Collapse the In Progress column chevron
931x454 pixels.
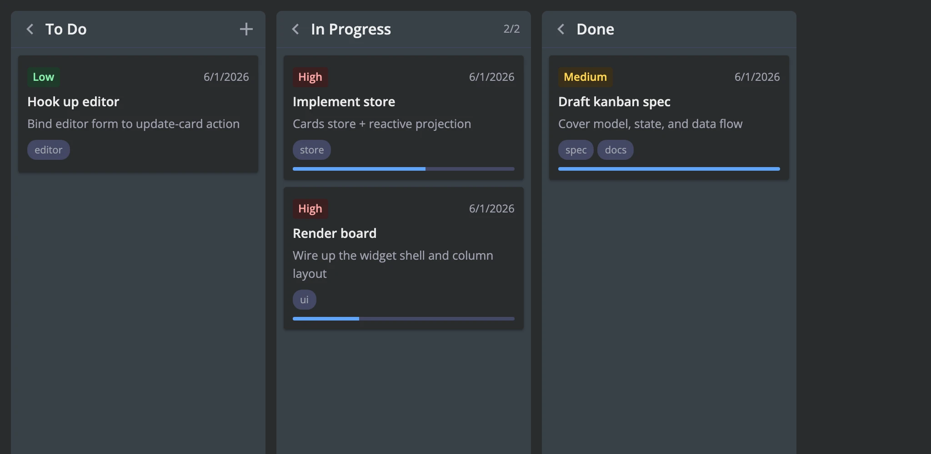[295, 29]
